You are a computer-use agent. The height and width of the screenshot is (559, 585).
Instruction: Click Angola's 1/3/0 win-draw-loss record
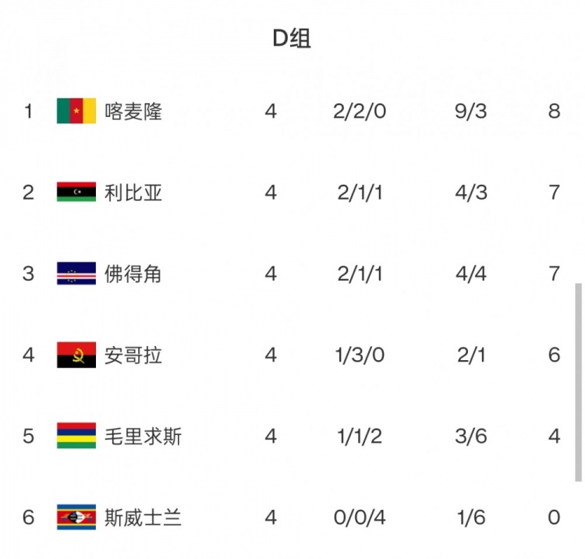(x=360, y=355)
